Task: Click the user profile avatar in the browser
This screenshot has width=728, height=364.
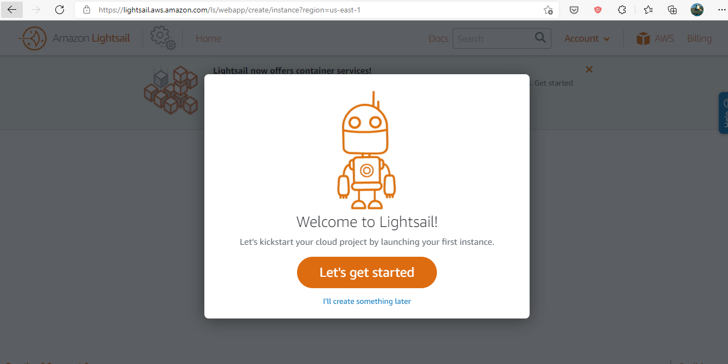Action: (697, 10)
